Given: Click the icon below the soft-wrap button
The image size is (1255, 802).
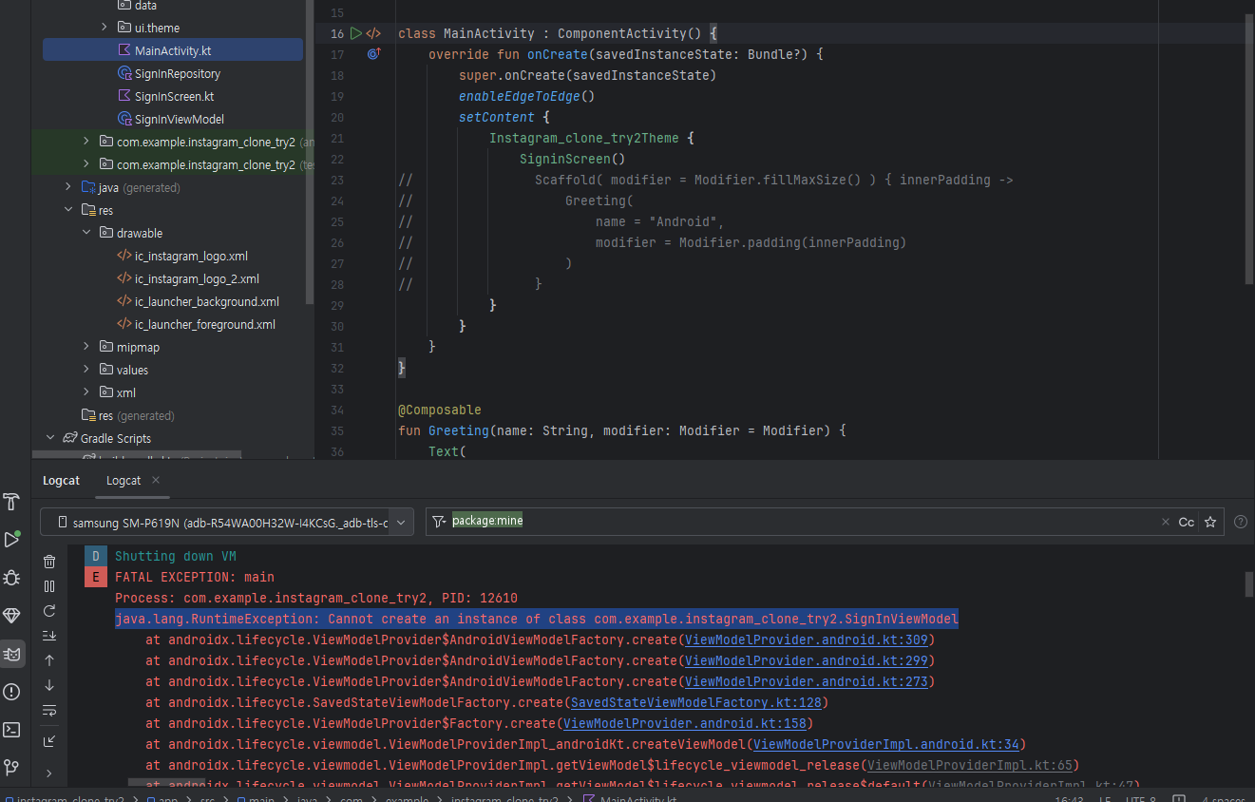Looking at the screenshot, I should click(x=49, y=740).
